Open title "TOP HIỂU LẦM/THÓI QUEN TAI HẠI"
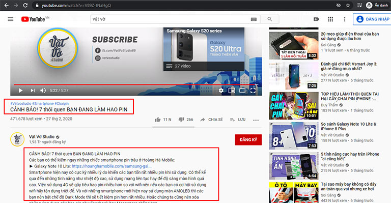Viewport: 391px width, 203px height. [350, 96]
